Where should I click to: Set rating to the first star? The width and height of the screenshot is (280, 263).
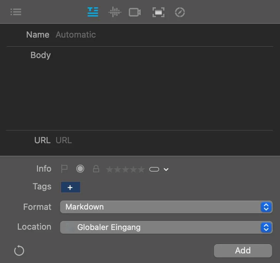(109, 170)
